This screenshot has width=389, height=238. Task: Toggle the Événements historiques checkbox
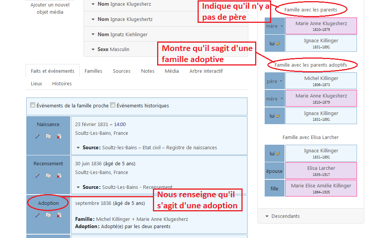113,105
